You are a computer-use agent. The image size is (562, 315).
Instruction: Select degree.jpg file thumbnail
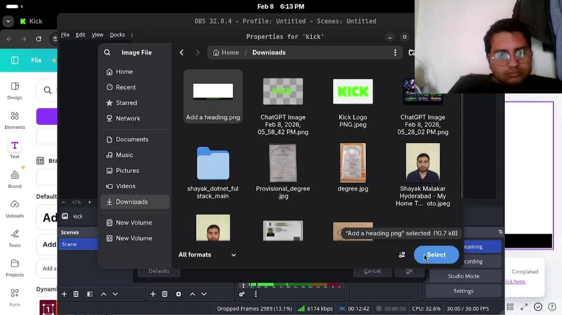click(353, 163)
